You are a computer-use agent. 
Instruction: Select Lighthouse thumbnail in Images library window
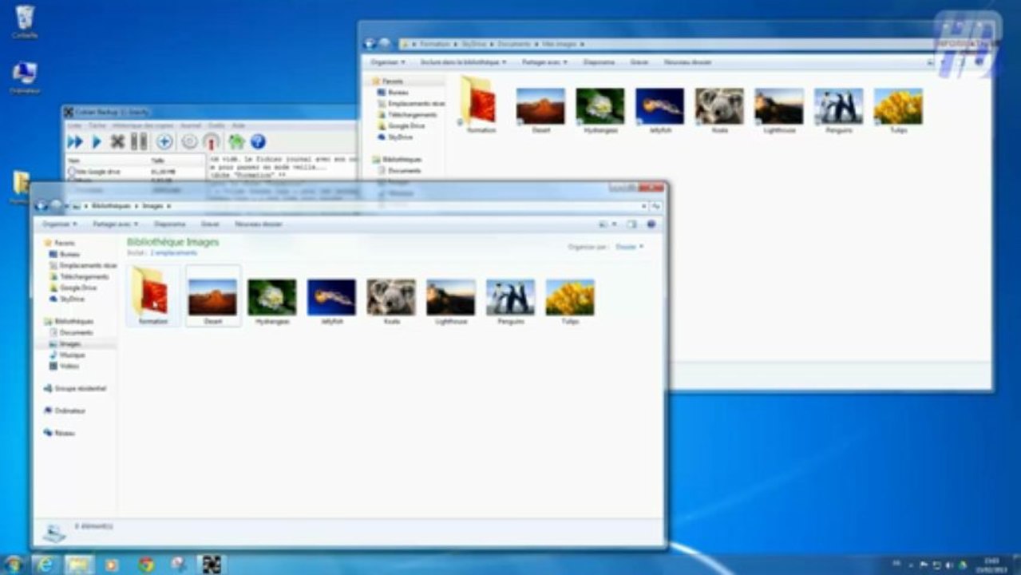point(451,301)
